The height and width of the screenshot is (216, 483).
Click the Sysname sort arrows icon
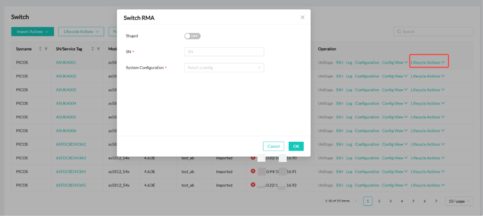tap(40, 49)
